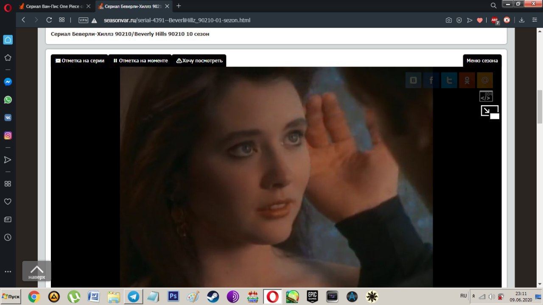543x305 pixels.
Task: Take a snapshot with the camera icon
Action: (x=448, y=20)
